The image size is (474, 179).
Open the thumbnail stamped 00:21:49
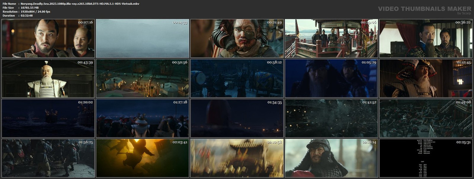tap(237, 38)
